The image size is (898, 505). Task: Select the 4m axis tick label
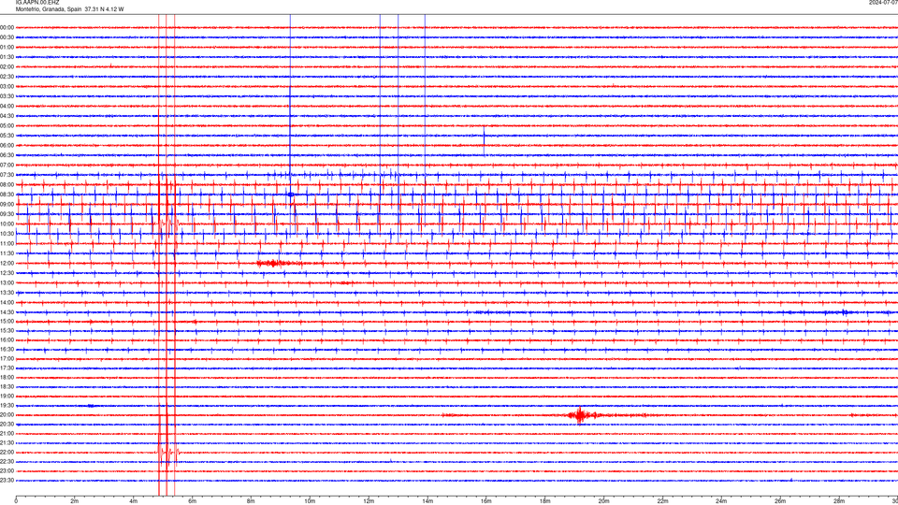click(x=134, y=501)
